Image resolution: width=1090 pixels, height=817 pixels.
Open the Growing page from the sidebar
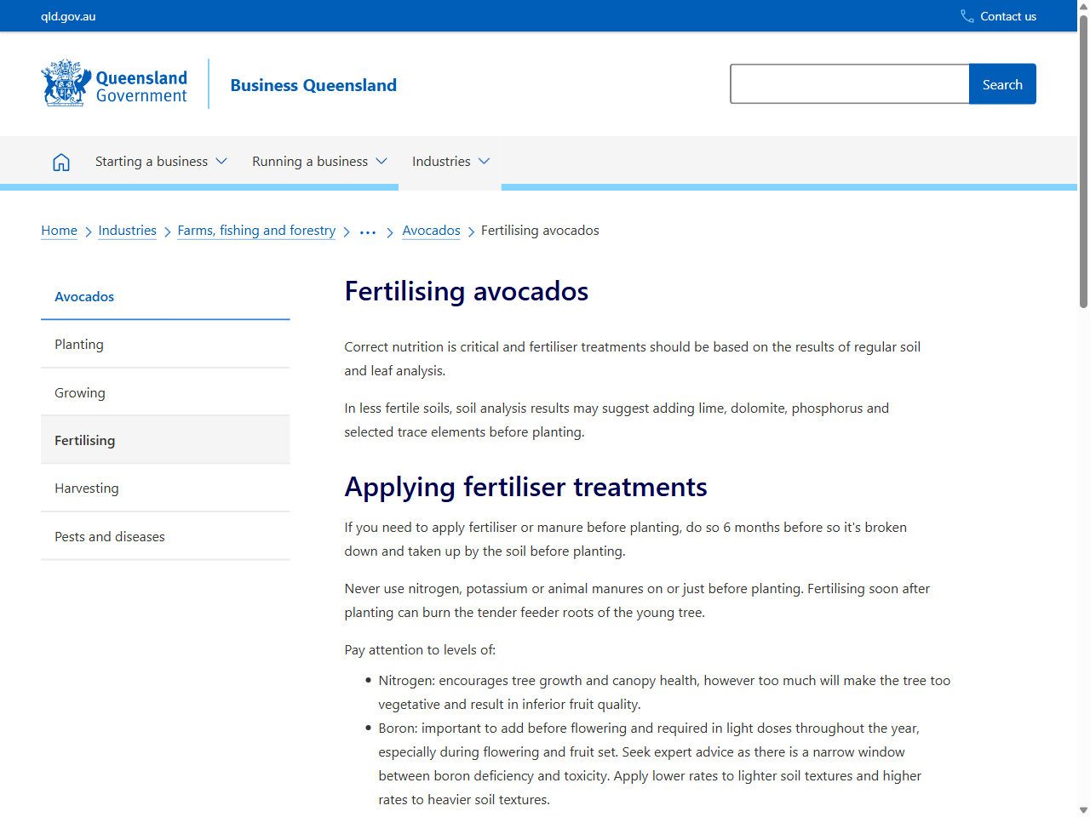coord(80,392)
